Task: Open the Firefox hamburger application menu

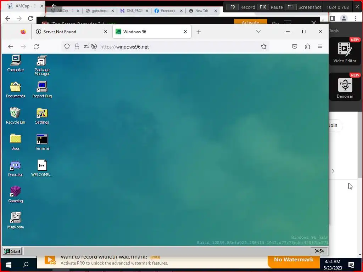Action: tap(320, 47)
